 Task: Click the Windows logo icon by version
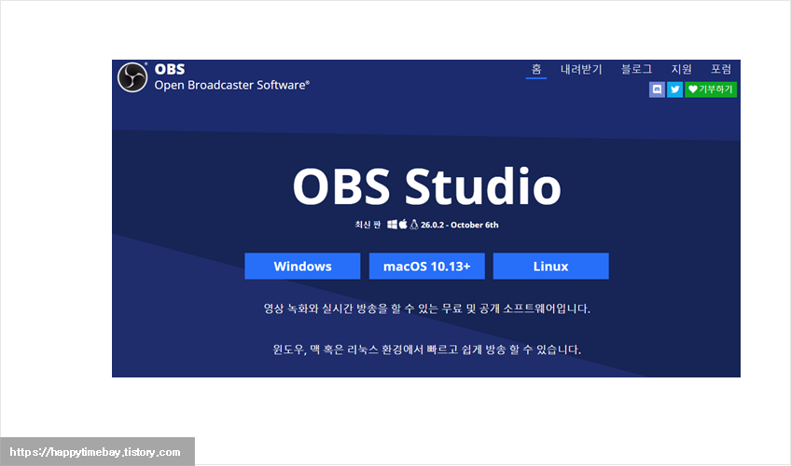pyautogui.click(x=392, y=225)
